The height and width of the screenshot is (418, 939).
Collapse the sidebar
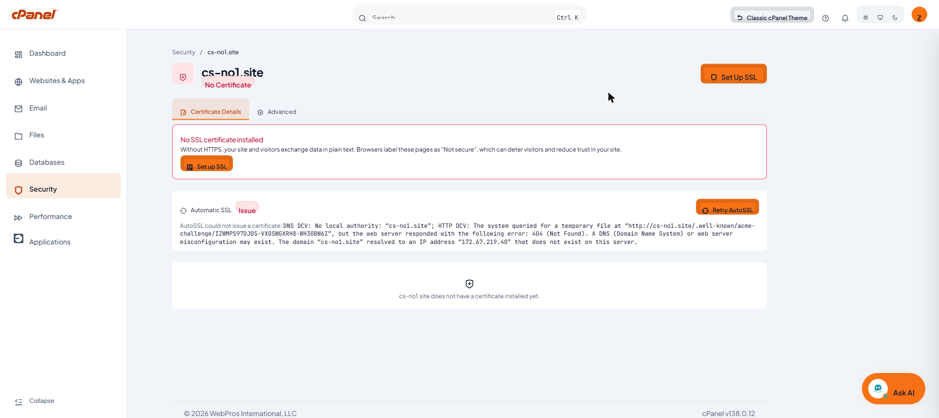tap(35, 401)
